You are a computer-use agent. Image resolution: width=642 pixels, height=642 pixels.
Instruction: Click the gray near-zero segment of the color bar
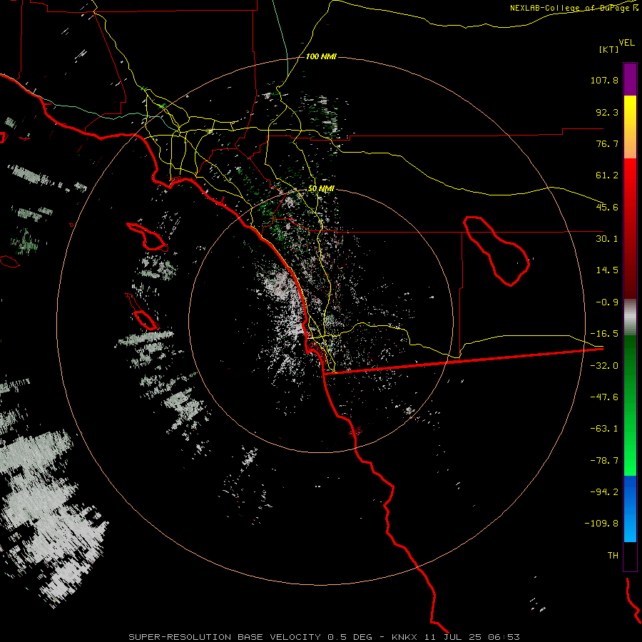630,317
